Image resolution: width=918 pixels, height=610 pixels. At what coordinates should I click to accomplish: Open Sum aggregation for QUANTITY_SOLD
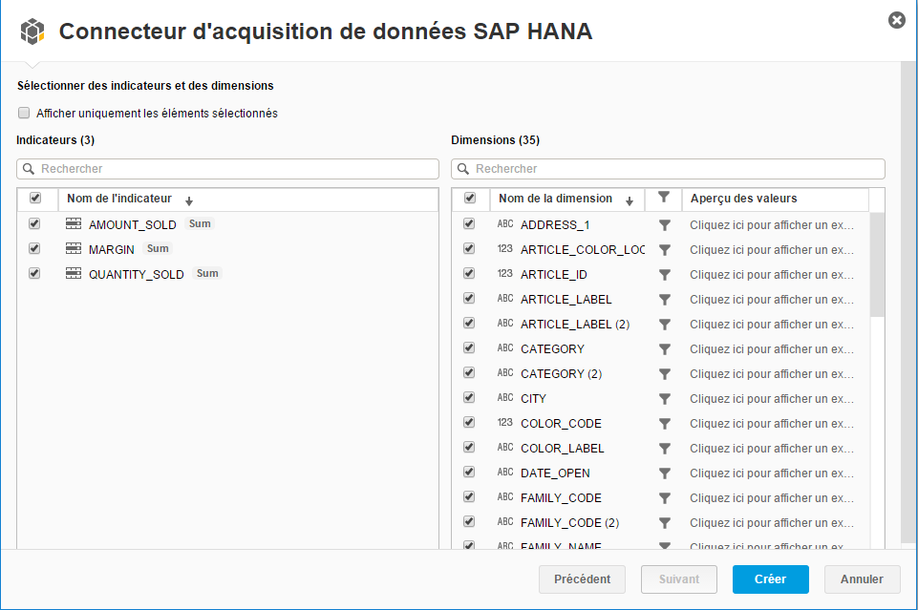tap(207, 274)
